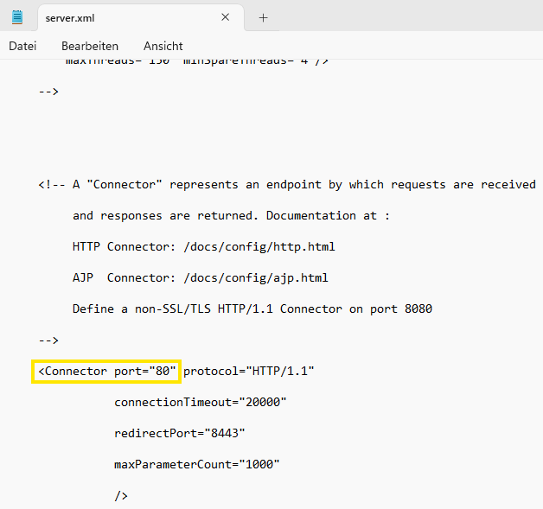Image resolution: width=543 pixels, height=509 pixels.
Task: Add a new tab with plus button
Action: tap(264, 17)
